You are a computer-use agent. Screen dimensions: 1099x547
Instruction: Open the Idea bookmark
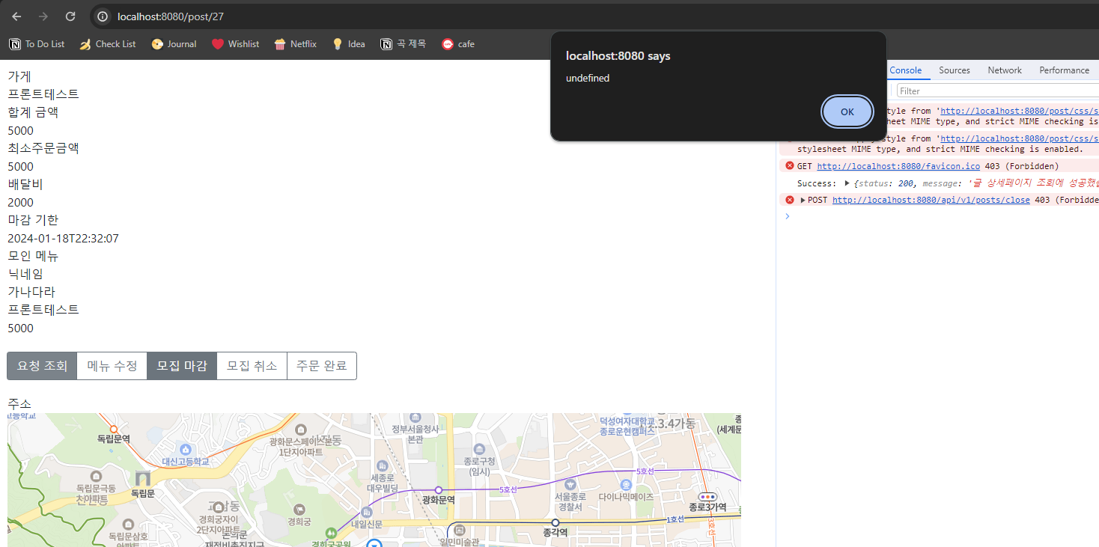point(348,44)
